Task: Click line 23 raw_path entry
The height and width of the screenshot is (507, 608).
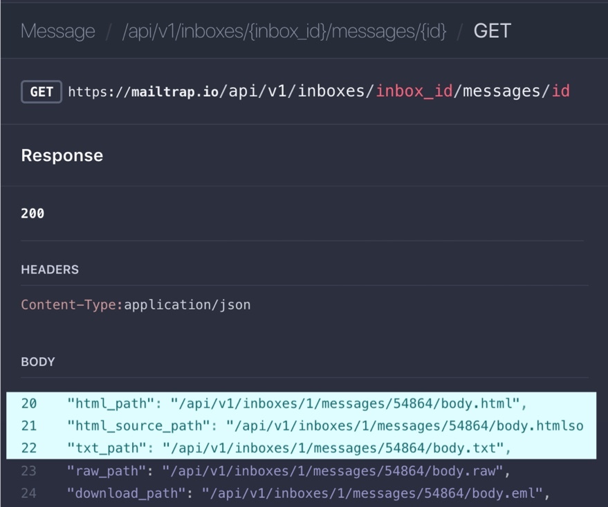Action: click(288, 471)
